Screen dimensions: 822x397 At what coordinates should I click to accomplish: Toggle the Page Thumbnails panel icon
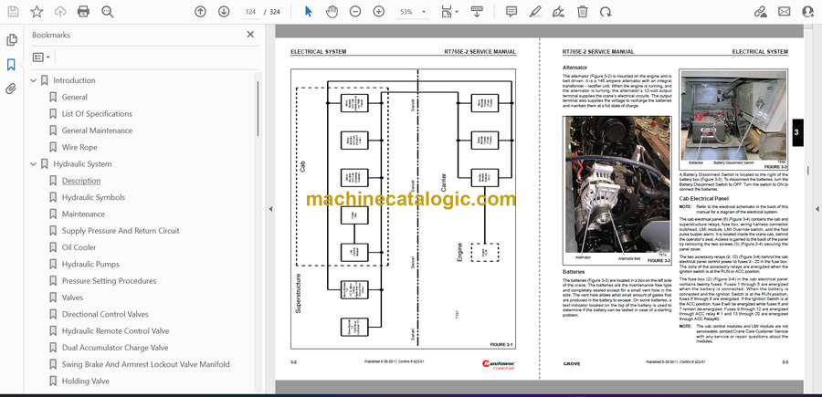[11, 40]
